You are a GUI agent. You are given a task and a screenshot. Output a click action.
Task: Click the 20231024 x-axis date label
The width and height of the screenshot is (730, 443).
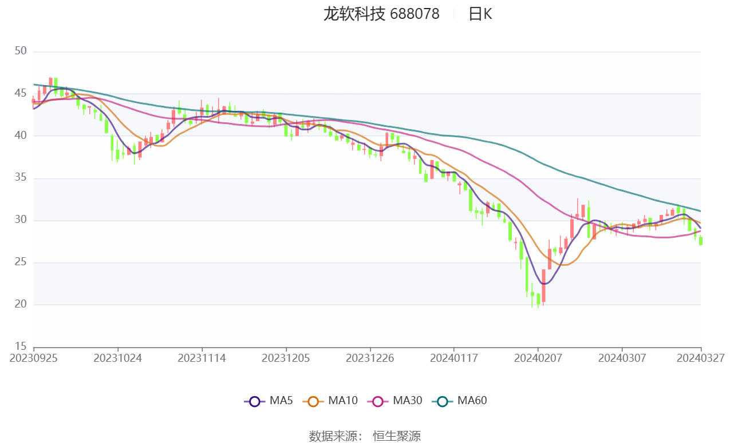point(118,358)
